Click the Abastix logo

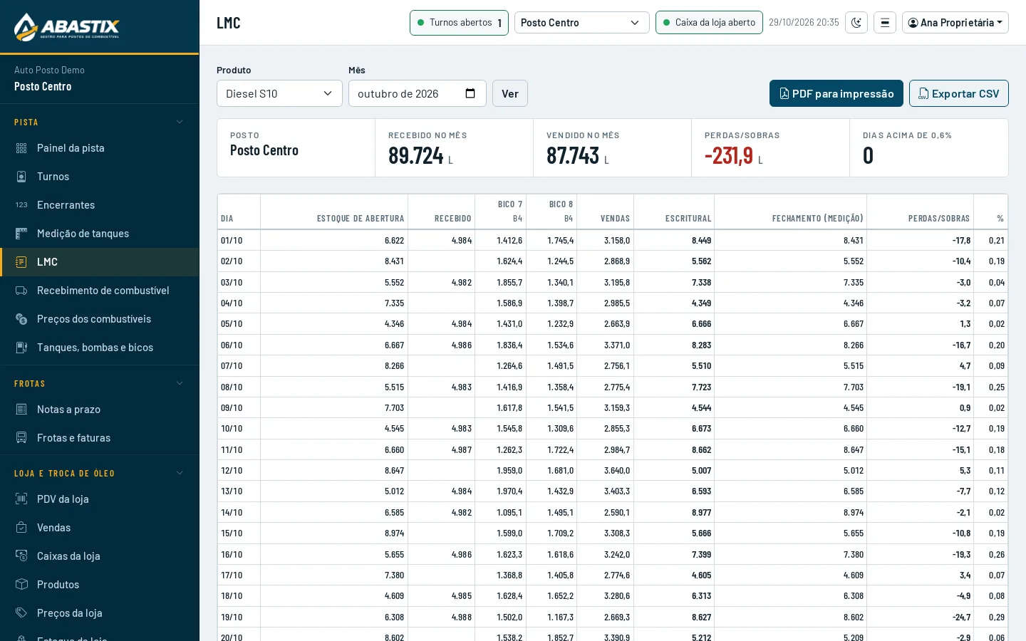coord(67,27)
